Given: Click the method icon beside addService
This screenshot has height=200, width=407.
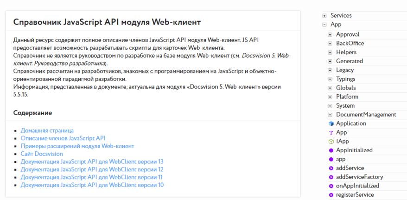Looking at the screenshot, I should (331, 168).
